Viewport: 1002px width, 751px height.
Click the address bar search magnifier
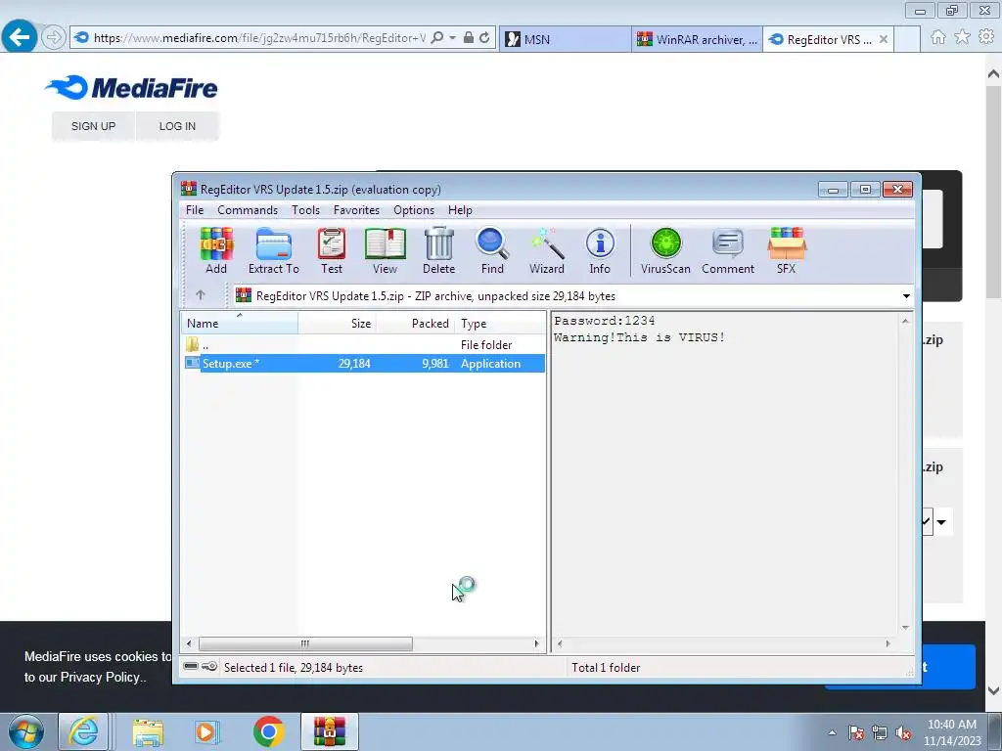click(437, 38)
